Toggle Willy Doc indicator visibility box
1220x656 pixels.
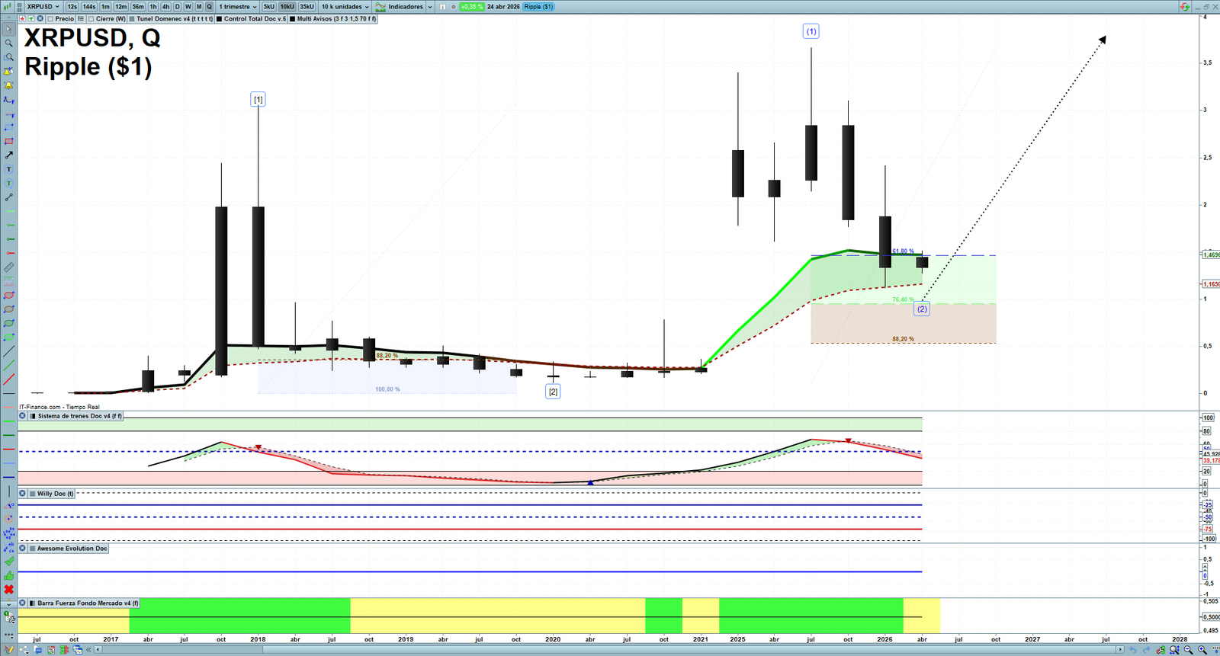pos(33,494)
